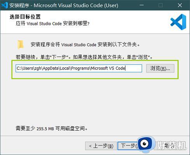Image resolution: width=190 pixels, height=155 pixels.
Task: Click the large Visual Studio Code logo
Action: point(178,22)
